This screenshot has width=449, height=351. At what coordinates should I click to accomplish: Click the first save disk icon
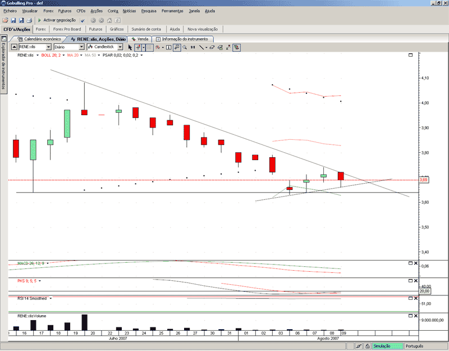tap(13, 20)
